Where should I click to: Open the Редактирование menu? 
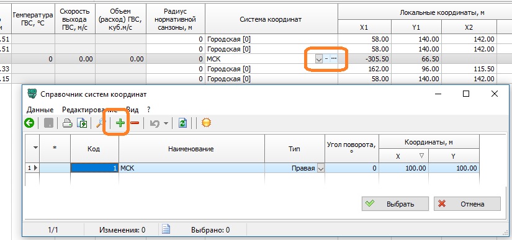90,110
